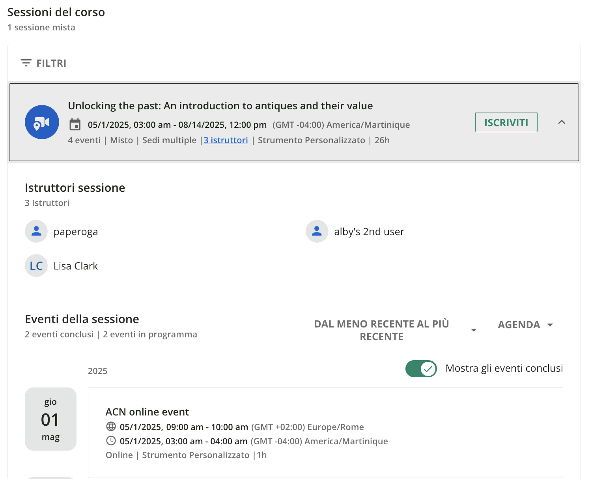
Task: Toggle off Mostra gli eventi conclusi
Action: click(x=421, y=369)
